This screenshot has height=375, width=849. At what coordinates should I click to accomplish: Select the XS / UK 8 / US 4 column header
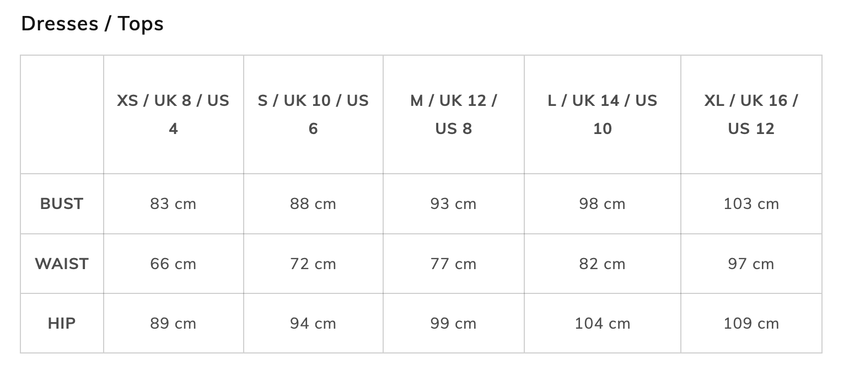click(x=173, y=114)
